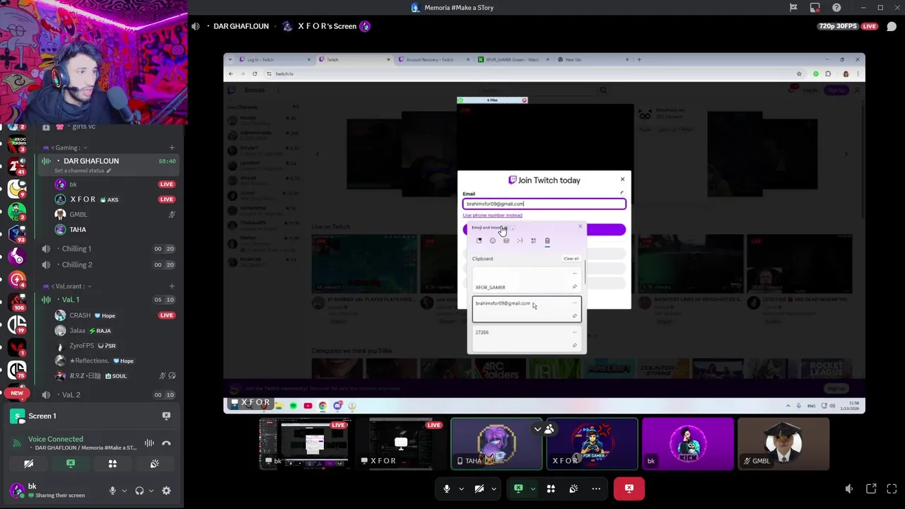This screenshot has width=905, height=509.
Task: Join the Chilling 2 voice channel
Action: pos(109,264)
